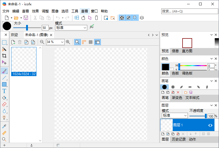Select the red eraser tool
Image resolution: width=219 pixels, height=148 pixels.
point(4,105)
